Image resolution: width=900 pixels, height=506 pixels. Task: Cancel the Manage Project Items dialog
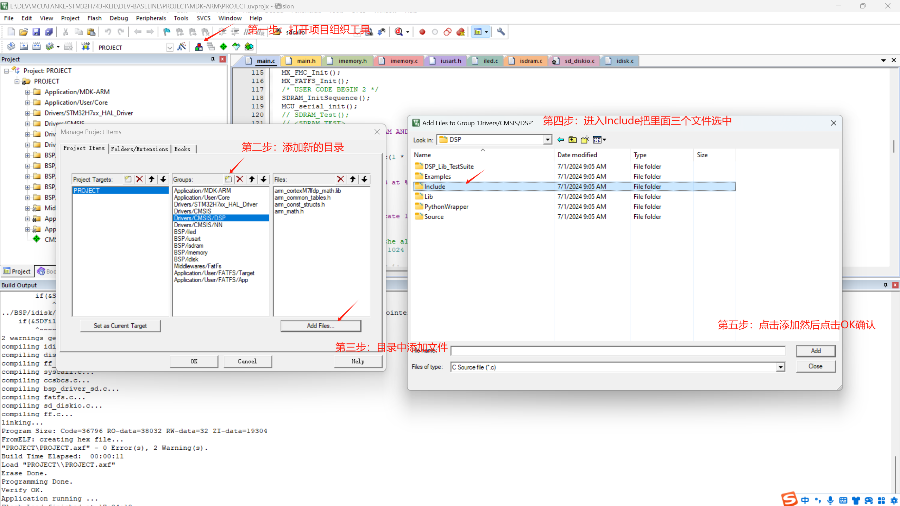point(247,361)
